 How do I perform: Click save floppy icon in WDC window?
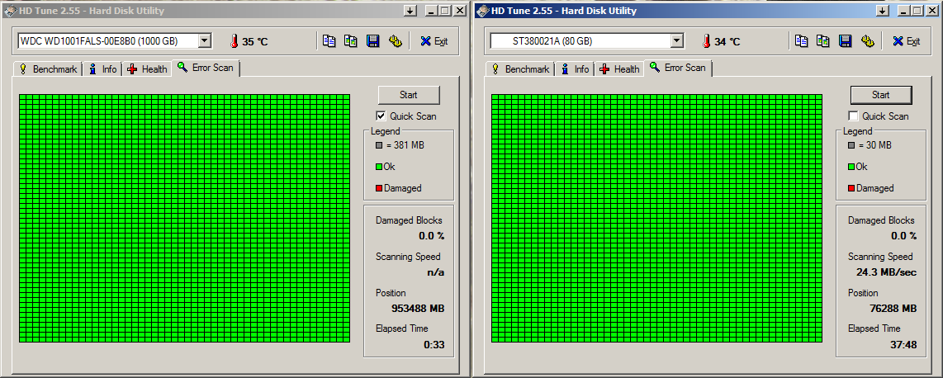click(373, 41)
